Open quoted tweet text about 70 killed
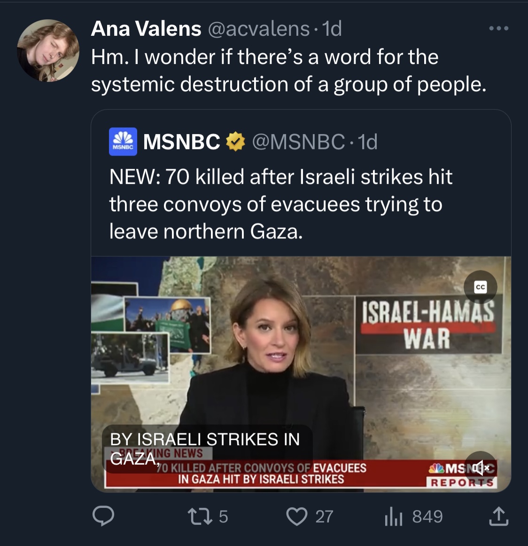The width and height of the screenshot is (528, 546). tap(280, 204)
